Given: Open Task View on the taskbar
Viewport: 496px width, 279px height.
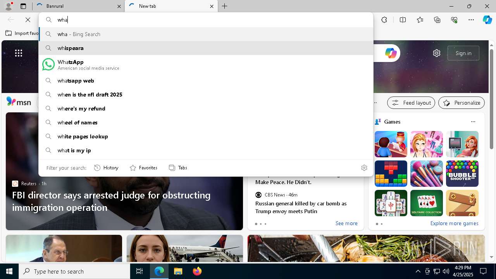Looking at the screenshot, I should [x=139, y=271].
